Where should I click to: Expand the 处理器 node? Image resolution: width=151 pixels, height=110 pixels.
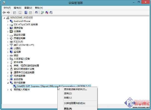pos(8,32)
